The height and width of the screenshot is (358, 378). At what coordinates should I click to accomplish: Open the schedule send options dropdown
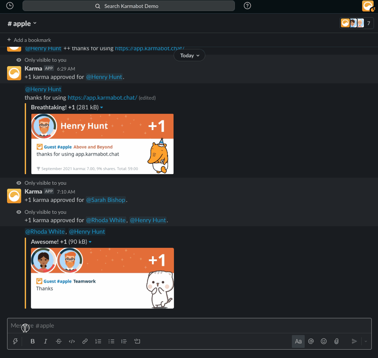pos(366,341)
